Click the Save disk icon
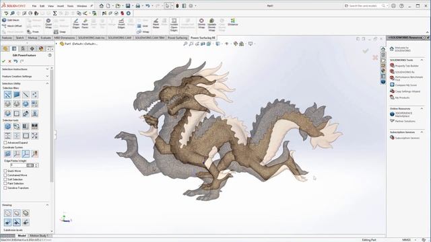Viewport: 431px width, 242px height. click(x=128, y=6)
